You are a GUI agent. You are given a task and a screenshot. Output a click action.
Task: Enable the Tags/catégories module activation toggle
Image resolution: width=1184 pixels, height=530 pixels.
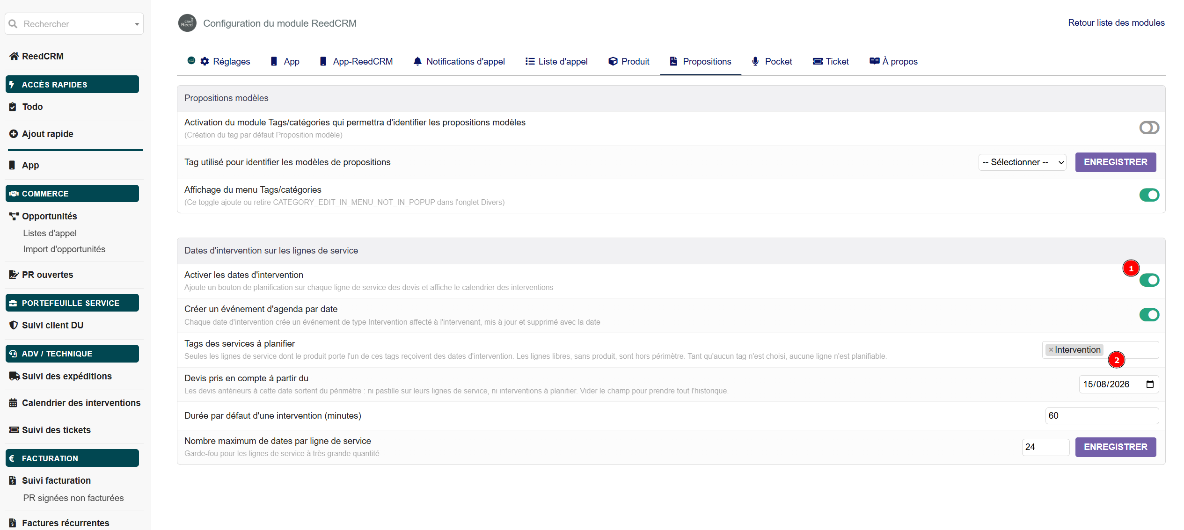pyautogui.click(x=1149, y=128)
